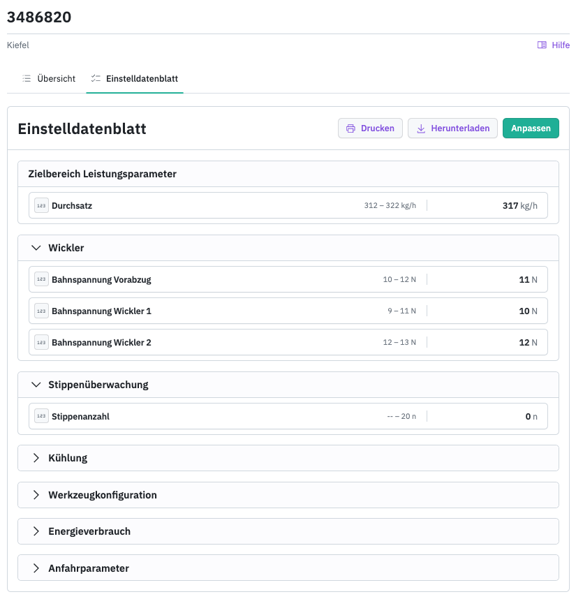Click the numeric icon beside Stippenanzahl
Image resolution: width=576 pixels, height=599 pixels.
[x=41, y=416]
